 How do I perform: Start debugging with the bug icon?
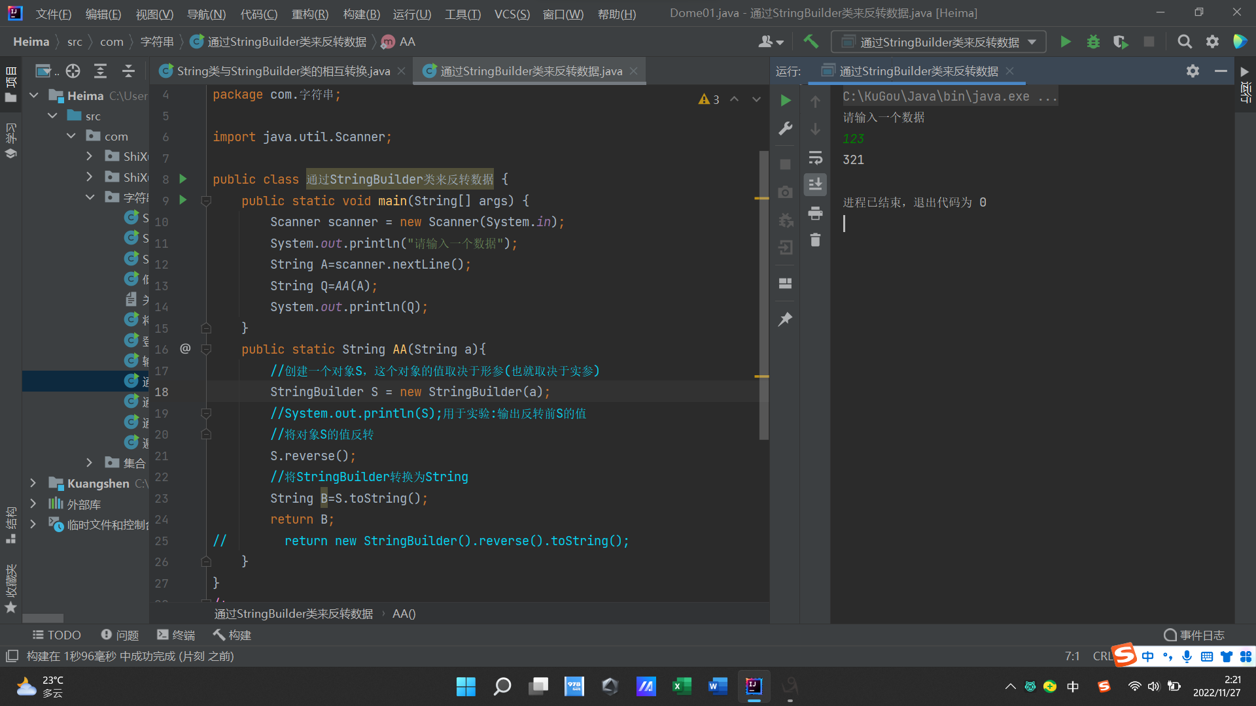(1093, 42)
